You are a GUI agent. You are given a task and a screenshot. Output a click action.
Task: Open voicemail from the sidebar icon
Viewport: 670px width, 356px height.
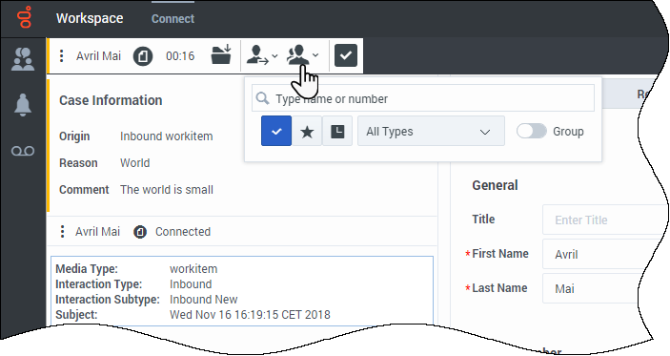tap(23, 151)
